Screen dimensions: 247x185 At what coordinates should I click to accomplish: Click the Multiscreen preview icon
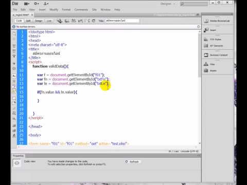pos(60,21)
